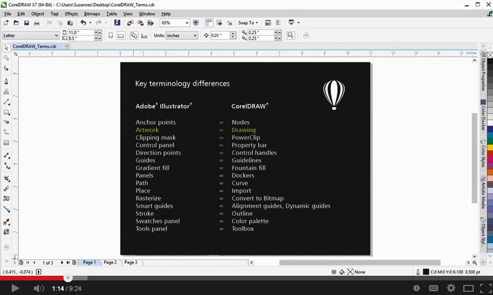Screen dimensions: 493x295
Task: Open the Effects menu
Action: coord(71,14)
